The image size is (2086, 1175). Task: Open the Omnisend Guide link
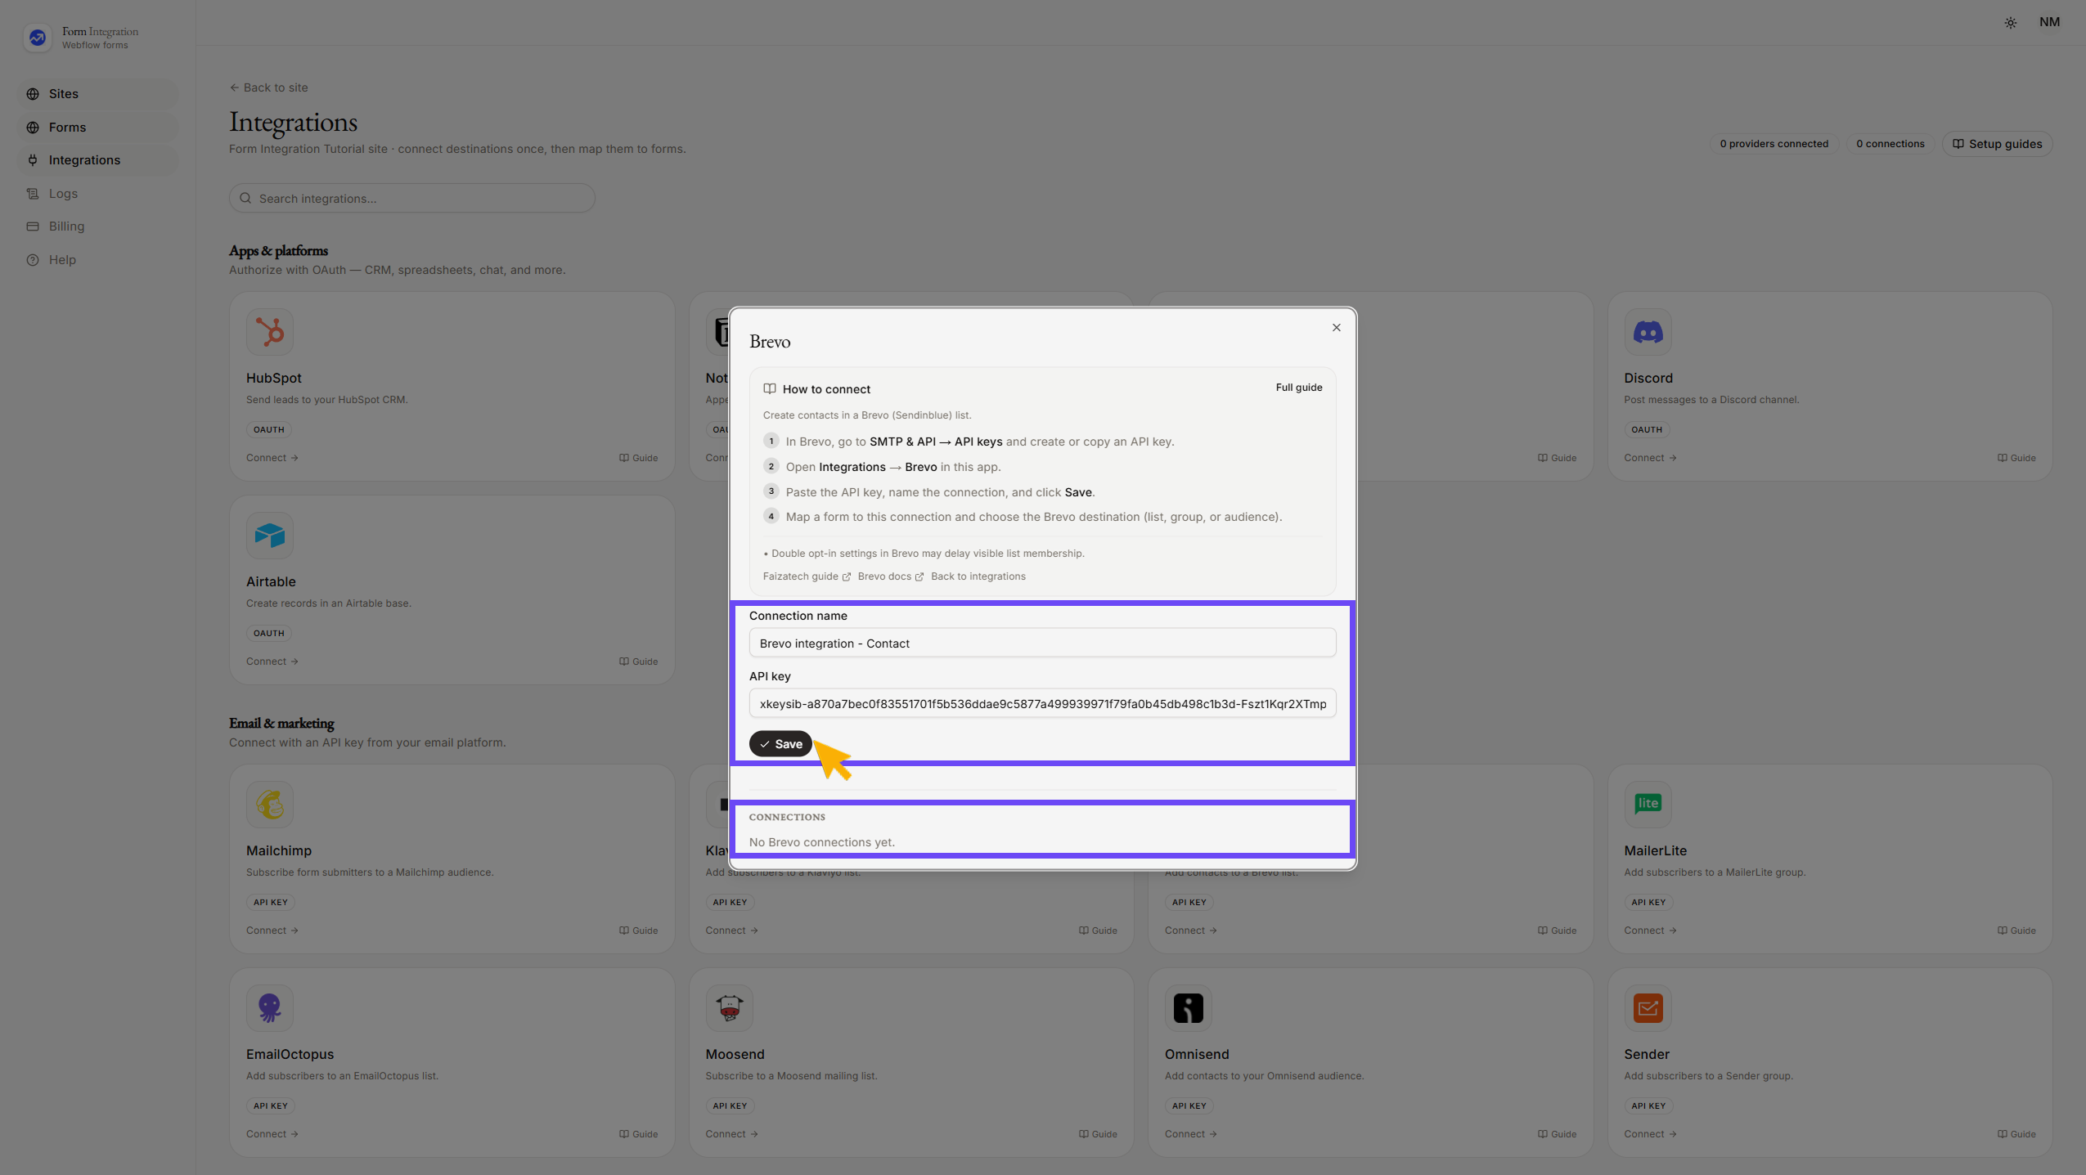coord(1557,1134)
